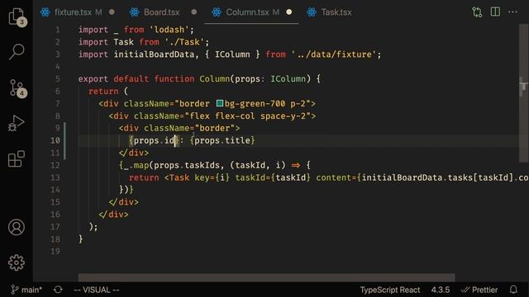This screenshot has height=297, width=529.
Task: Click props.taskIds on line 12
Action: point(187,165)
